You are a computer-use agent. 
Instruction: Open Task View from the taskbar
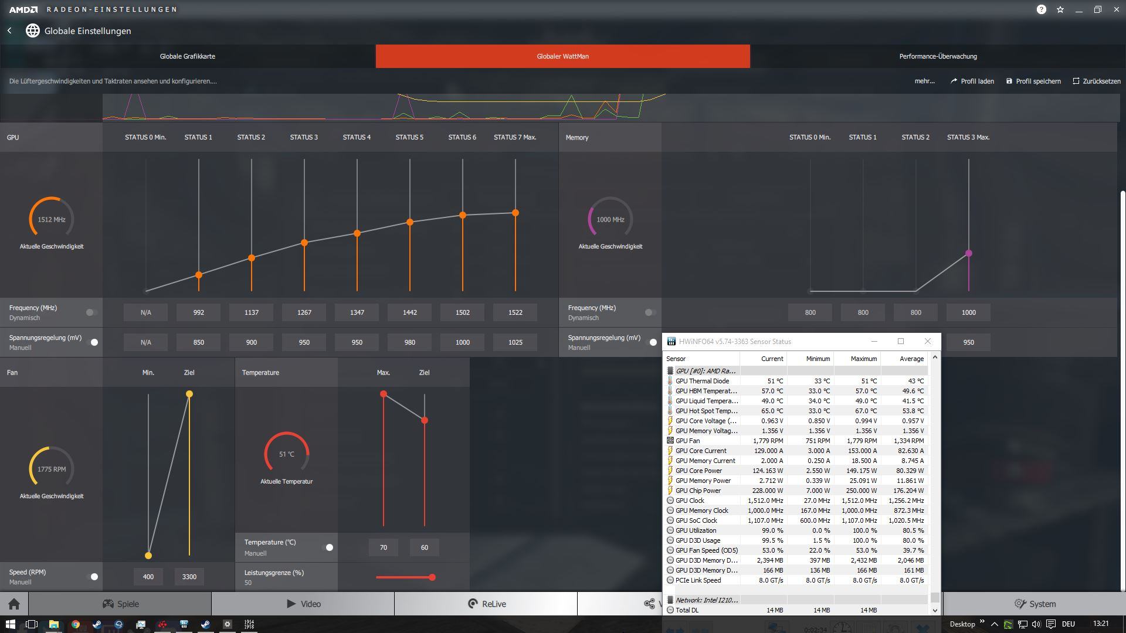[x=32, y=624]
